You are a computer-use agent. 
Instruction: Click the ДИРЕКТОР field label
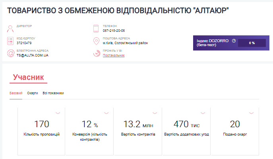pos(24,26)
